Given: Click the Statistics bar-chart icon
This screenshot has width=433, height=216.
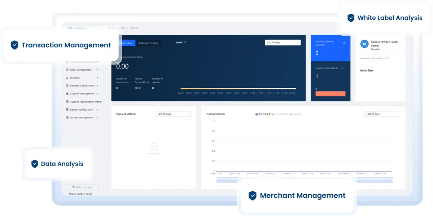Looking at the screenshot, I should (67, 78).
